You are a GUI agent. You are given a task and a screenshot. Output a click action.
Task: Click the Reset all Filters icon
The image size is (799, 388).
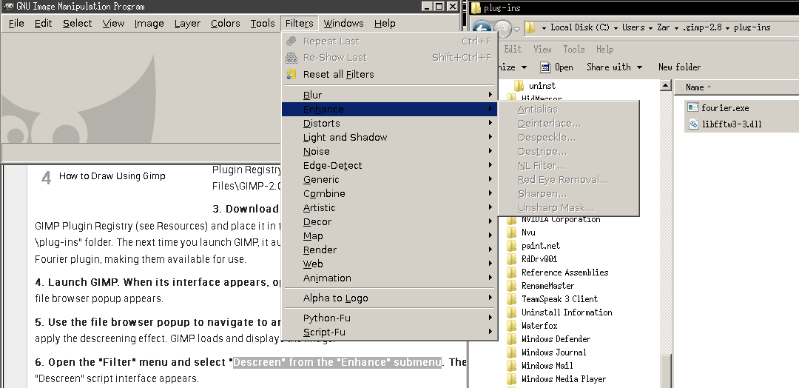pyautogui.click(x=291, y=75)
